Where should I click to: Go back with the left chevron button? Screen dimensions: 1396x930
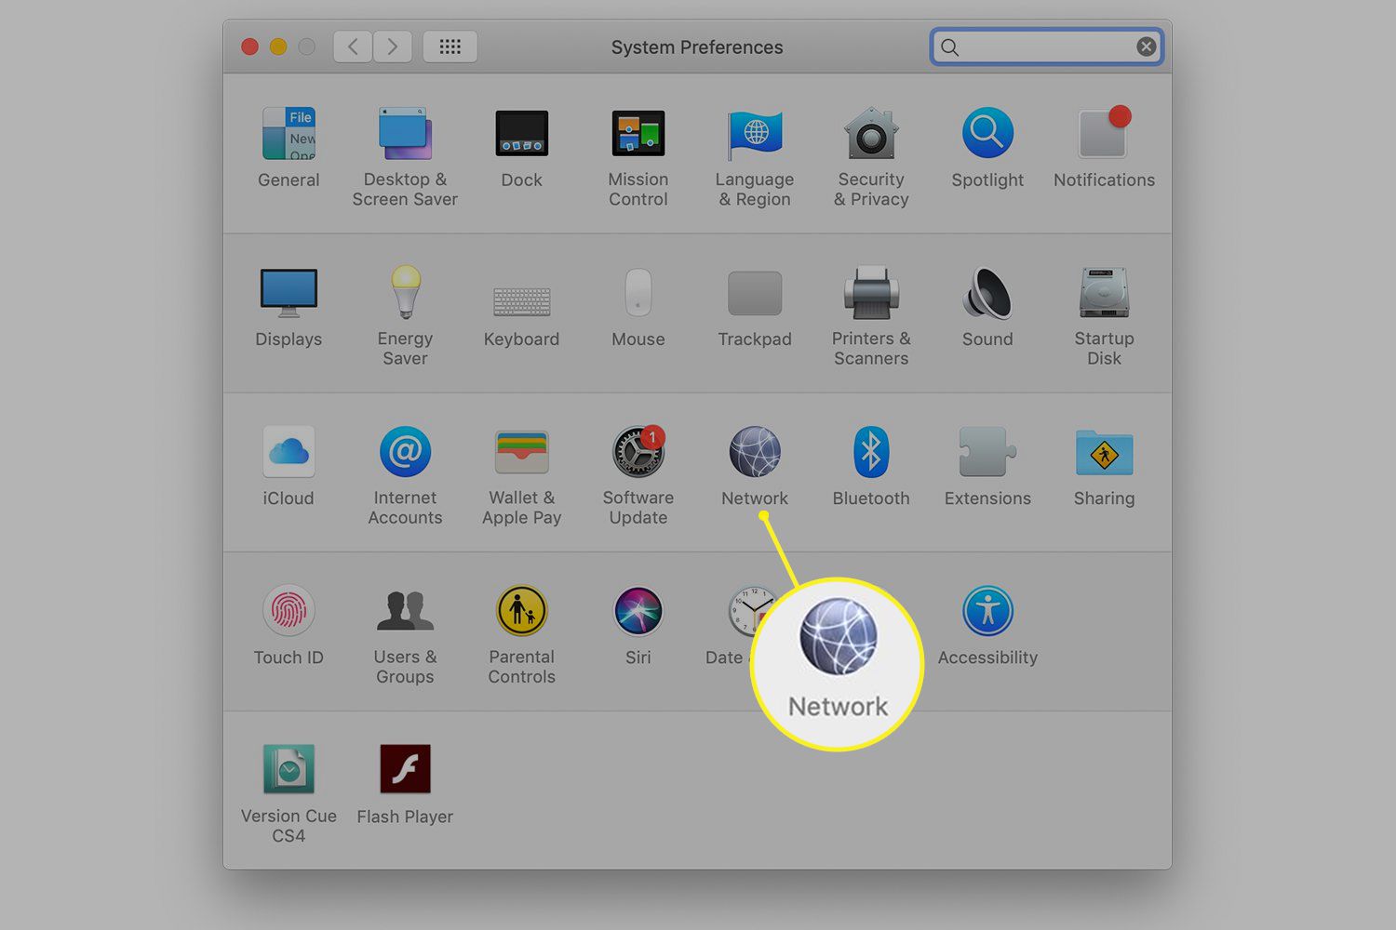pyautogui.click(x=353, y=46)
